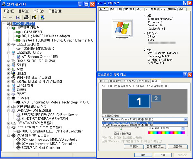Click the SCSI 및 RAID 컨트롤러 category icon

tap(13, 136)
